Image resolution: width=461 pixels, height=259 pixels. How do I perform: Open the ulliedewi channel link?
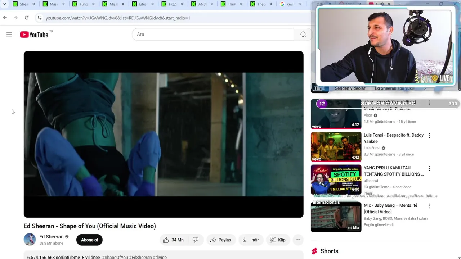coord(371,181)
